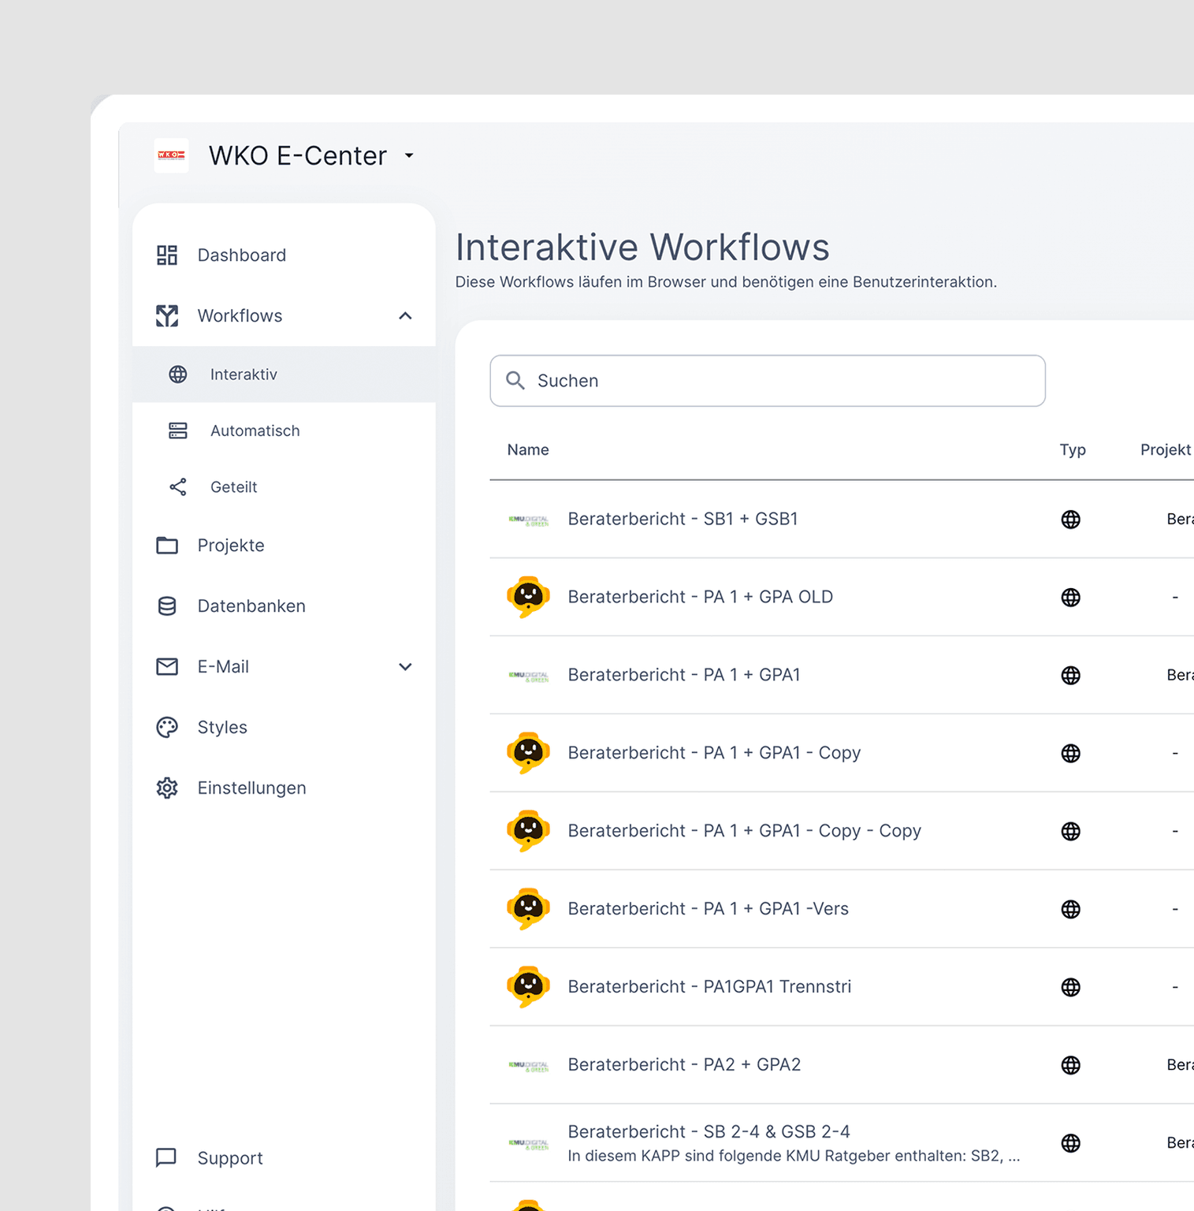Open workflow Beraterbericht - PA2 + GPA2
This screenshot has height=1211, width=1194.
tap(684, 1065)
